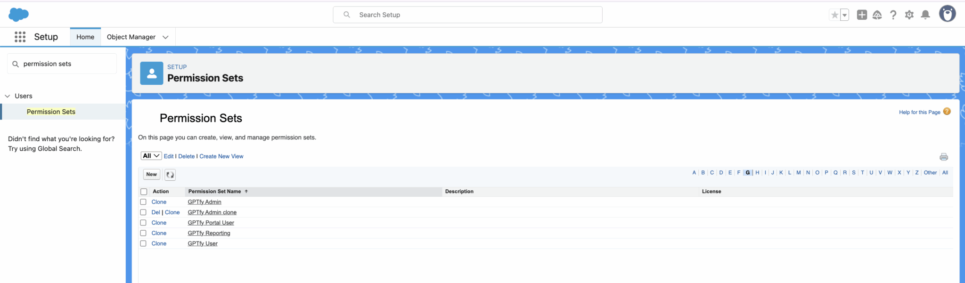
Task: Click the Quick Find box with permission sets
Action: coord(62,64)
